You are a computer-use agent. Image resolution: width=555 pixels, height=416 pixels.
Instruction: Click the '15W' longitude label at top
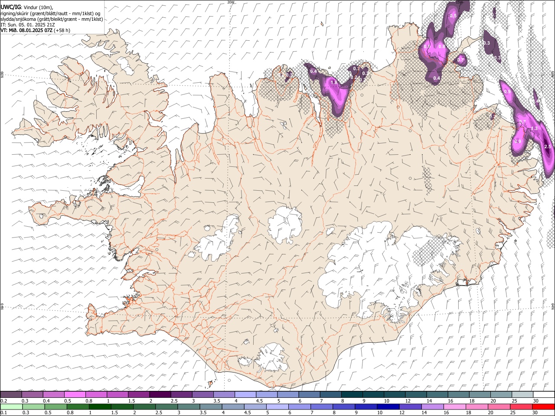click(x=460, y=2)
